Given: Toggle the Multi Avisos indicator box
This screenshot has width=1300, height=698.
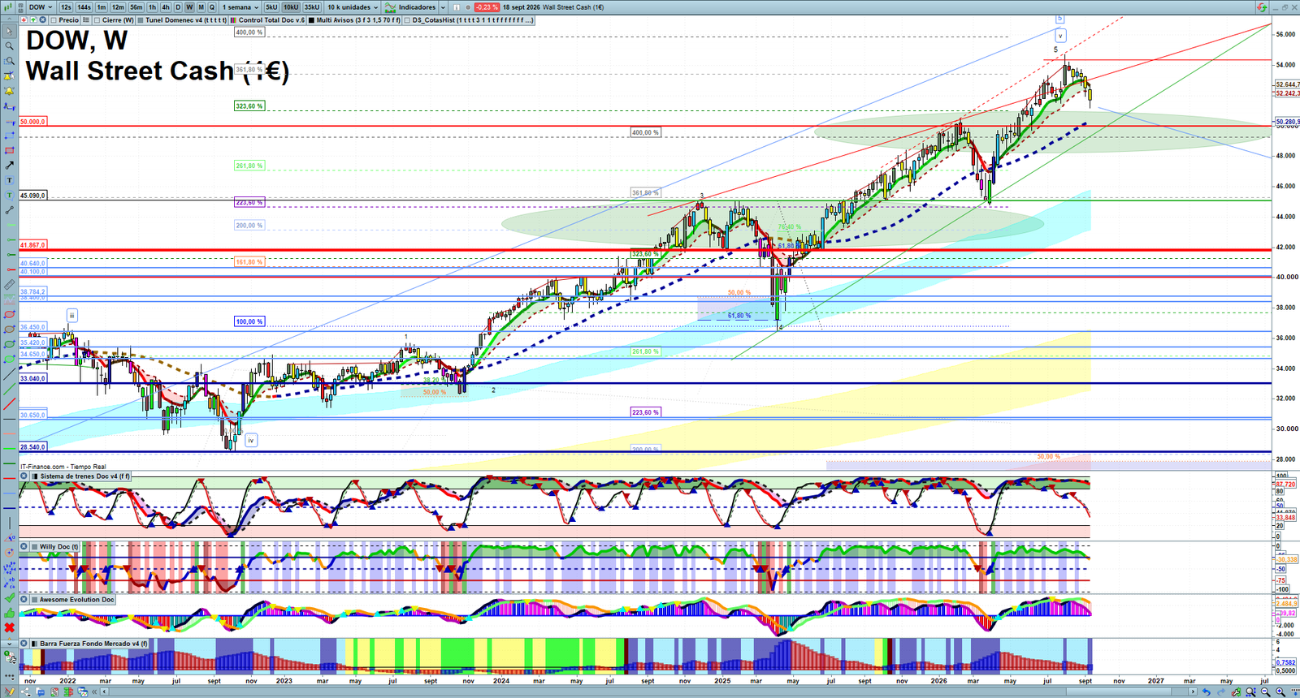Looking at the screenshot, I should (x=311, y=20).
